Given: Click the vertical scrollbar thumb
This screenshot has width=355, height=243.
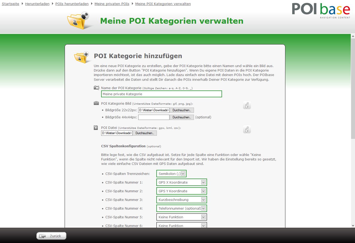Looking at the screenshot, I should (353, 89).
